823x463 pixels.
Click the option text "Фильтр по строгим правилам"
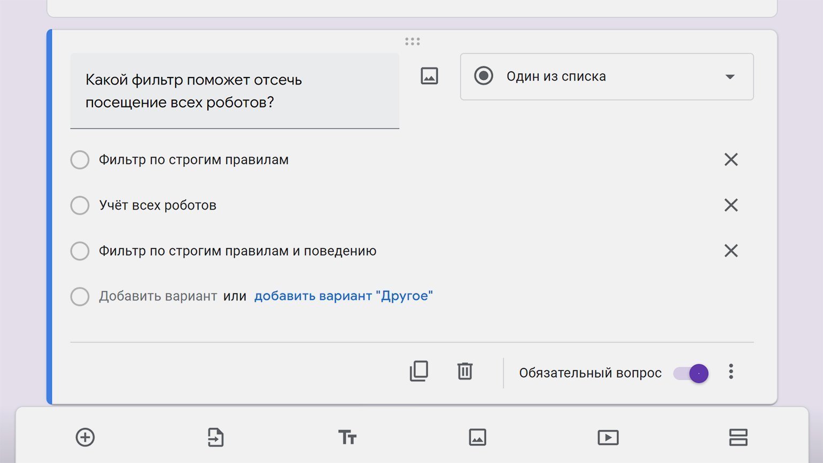[193, 160]
